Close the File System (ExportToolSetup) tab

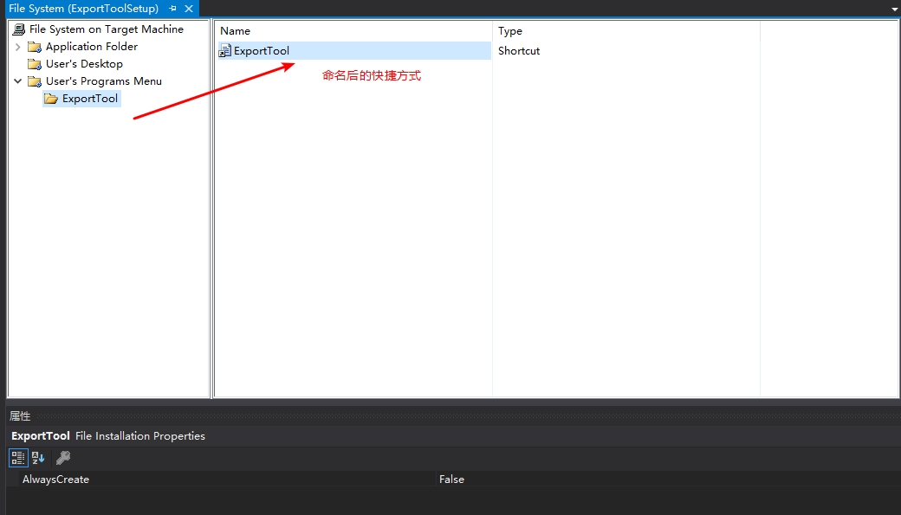188,9
